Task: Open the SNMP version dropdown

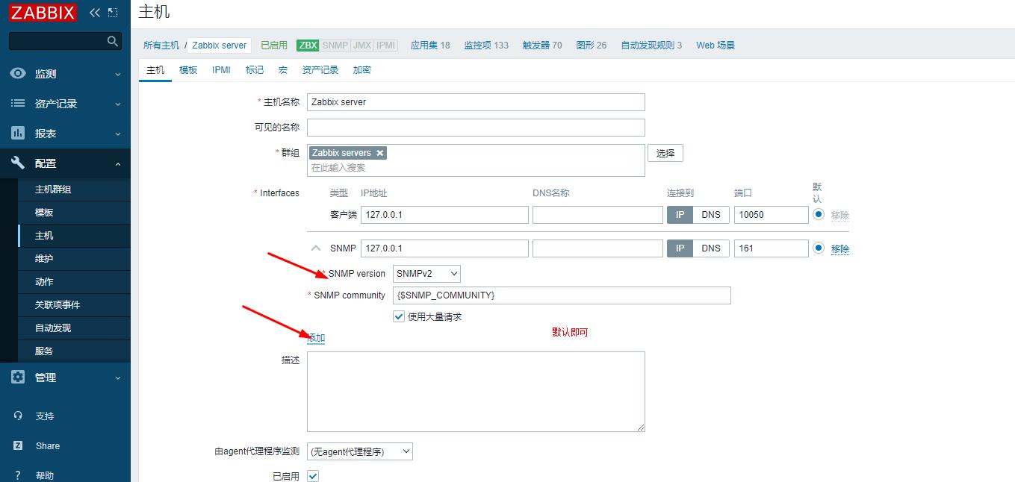Action: [426, 274]
